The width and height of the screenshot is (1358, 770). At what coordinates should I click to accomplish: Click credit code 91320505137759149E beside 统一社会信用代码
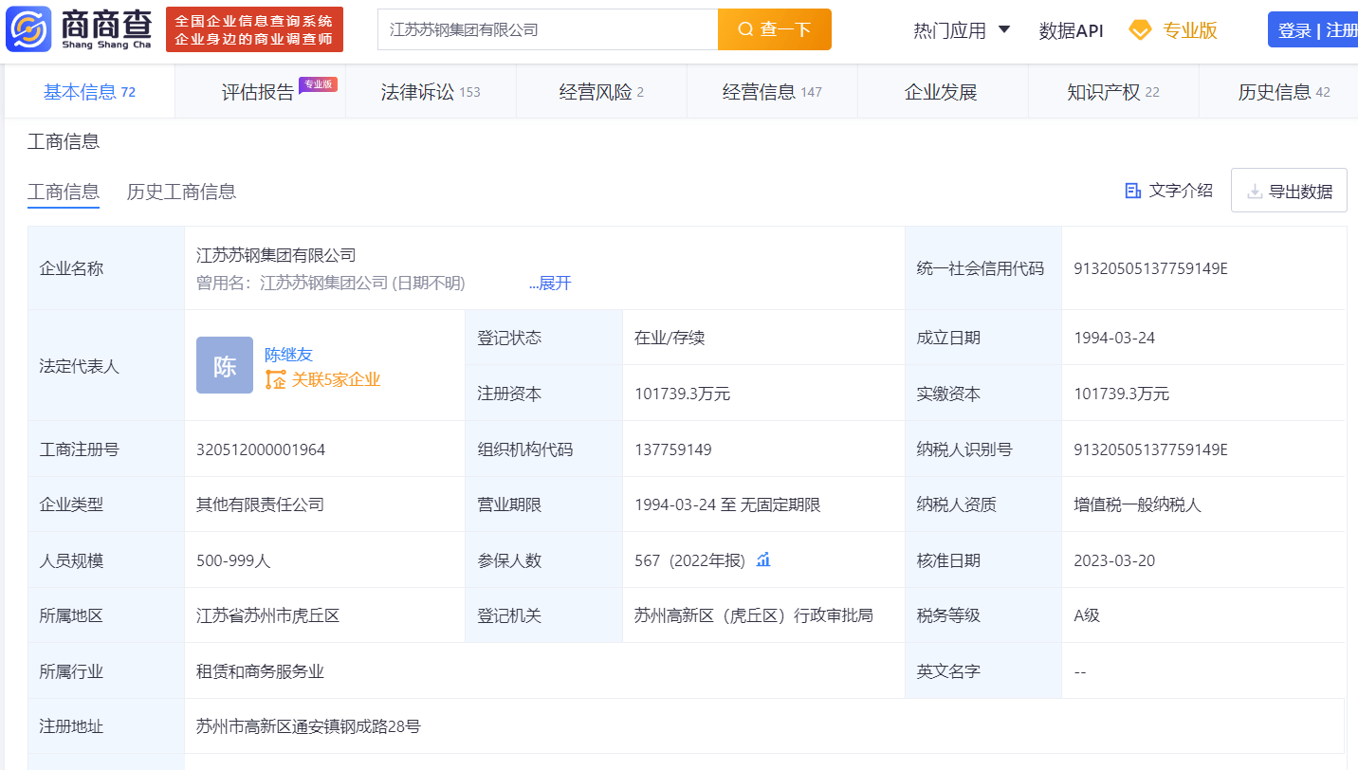(x=1150, y=268)
